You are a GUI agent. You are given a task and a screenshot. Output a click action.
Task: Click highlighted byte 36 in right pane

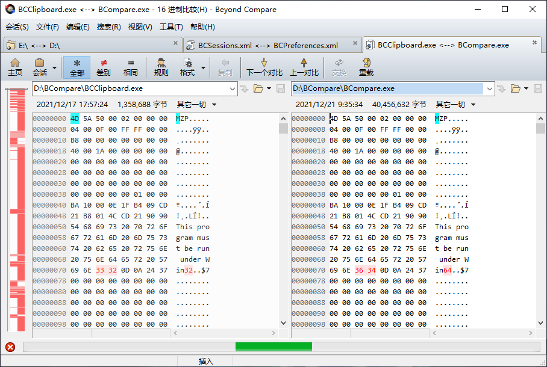[359, 270]
